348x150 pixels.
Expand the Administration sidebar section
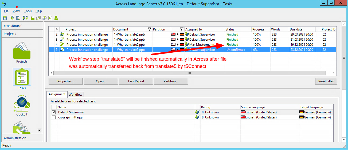coord(22,138)
